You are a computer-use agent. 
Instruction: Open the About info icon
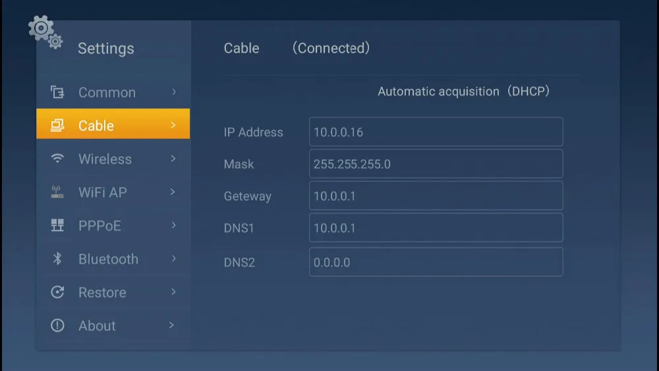57,326
